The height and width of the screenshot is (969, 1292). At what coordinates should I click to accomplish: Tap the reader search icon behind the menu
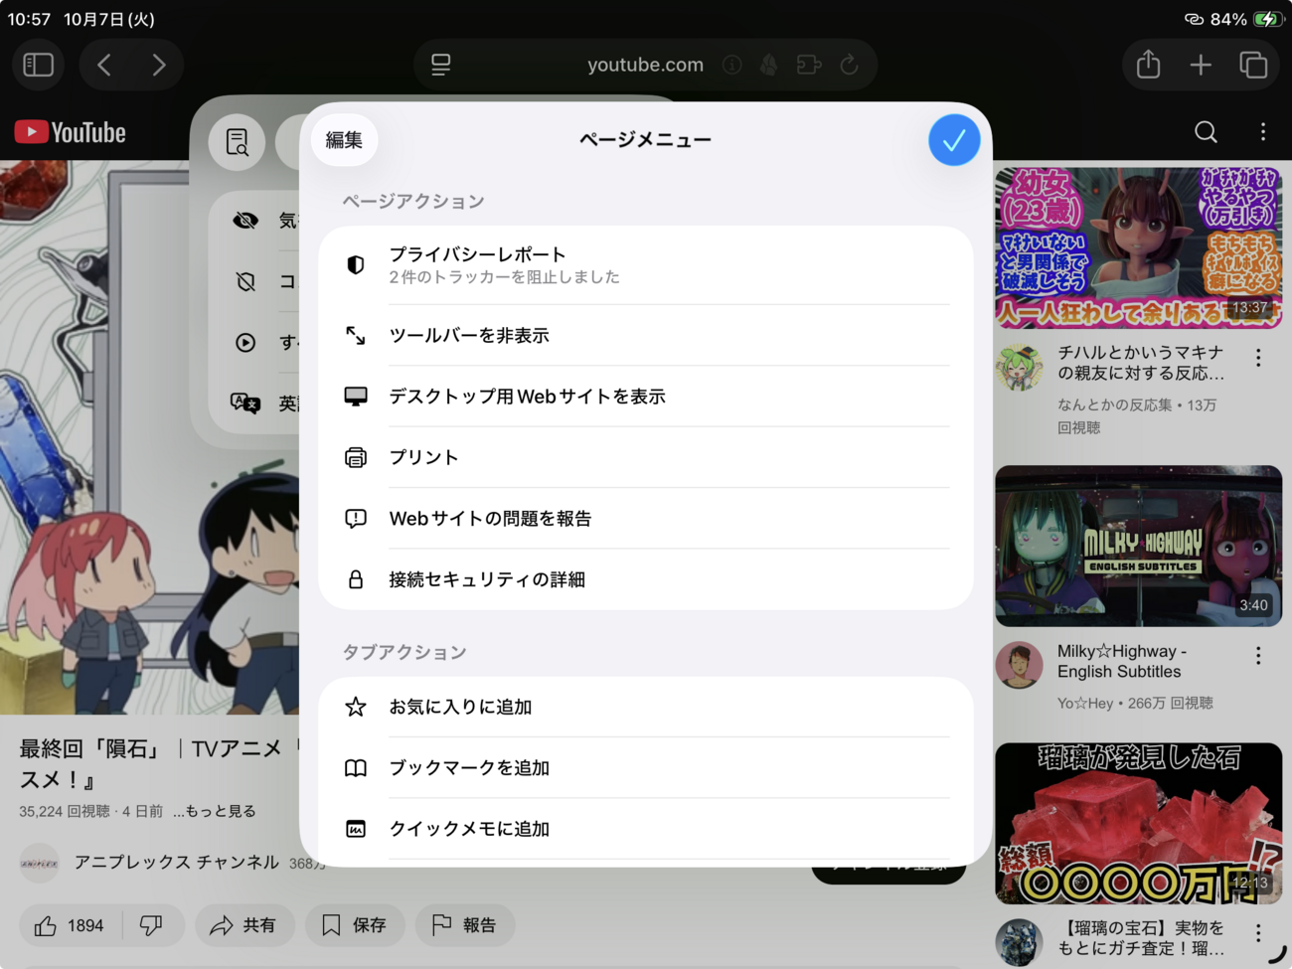237,142
